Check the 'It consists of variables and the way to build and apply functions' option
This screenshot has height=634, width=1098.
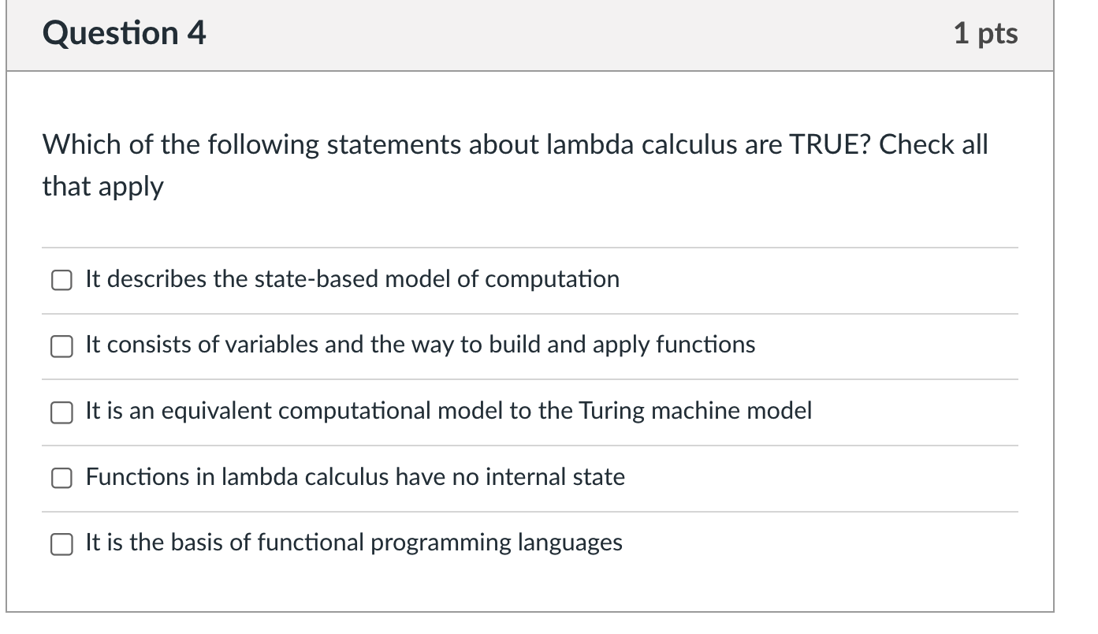[x=61, y=346]
